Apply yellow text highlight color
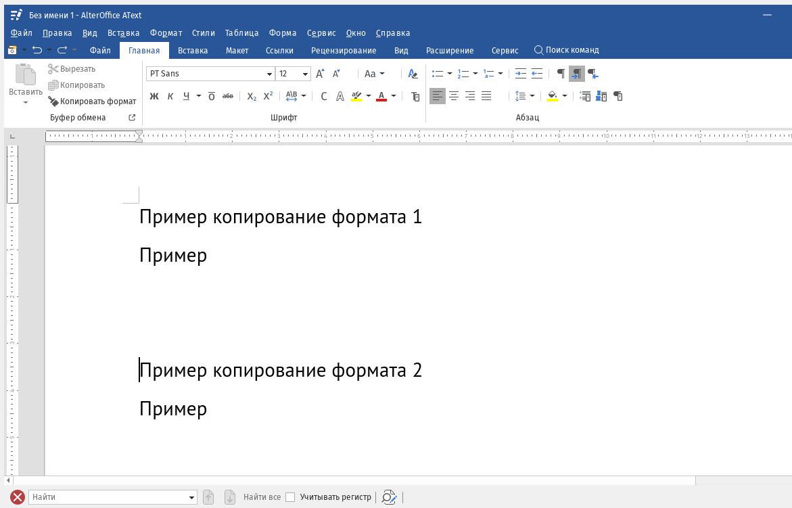 tap(356, 96)
